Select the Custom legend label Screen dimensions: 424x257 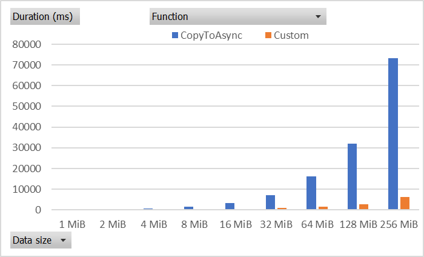(x=291, y=35)
